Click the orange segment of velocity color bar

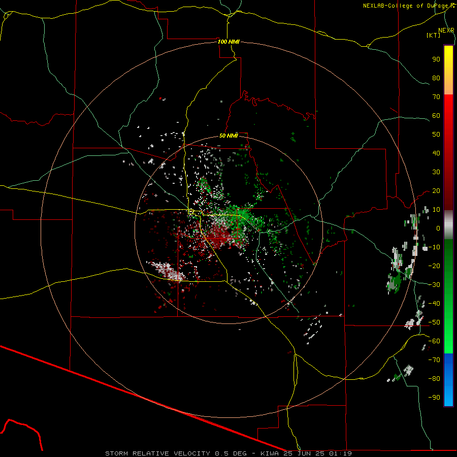click(x=448, y=87)
